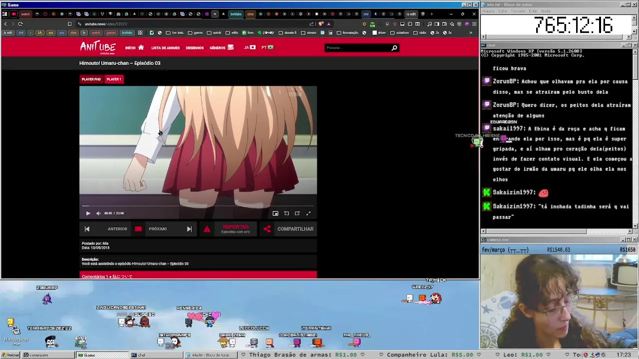Open a new browser tab with plus button

(431, 14)
